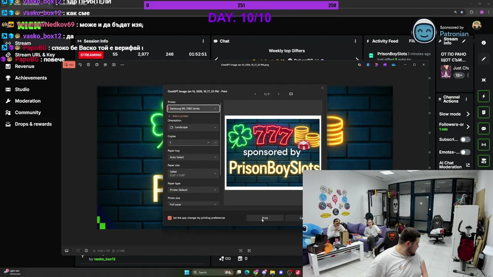Open Chat panel three-dot menu
493x277 pixels.
coord(355,41)
